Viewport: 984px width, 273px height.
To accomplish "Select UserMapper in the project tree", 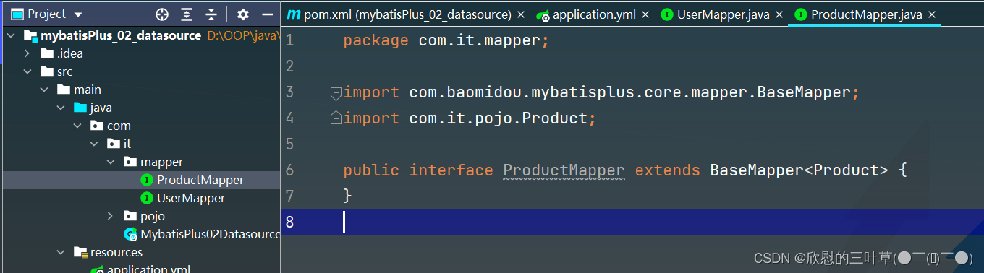I will pos(141,198).
